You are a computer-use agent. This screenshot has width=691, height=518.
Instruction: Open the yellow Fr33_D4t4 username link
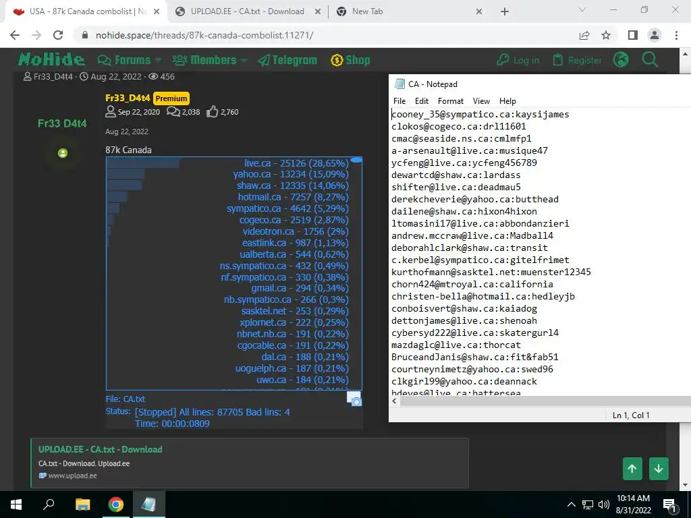(128, 98)
